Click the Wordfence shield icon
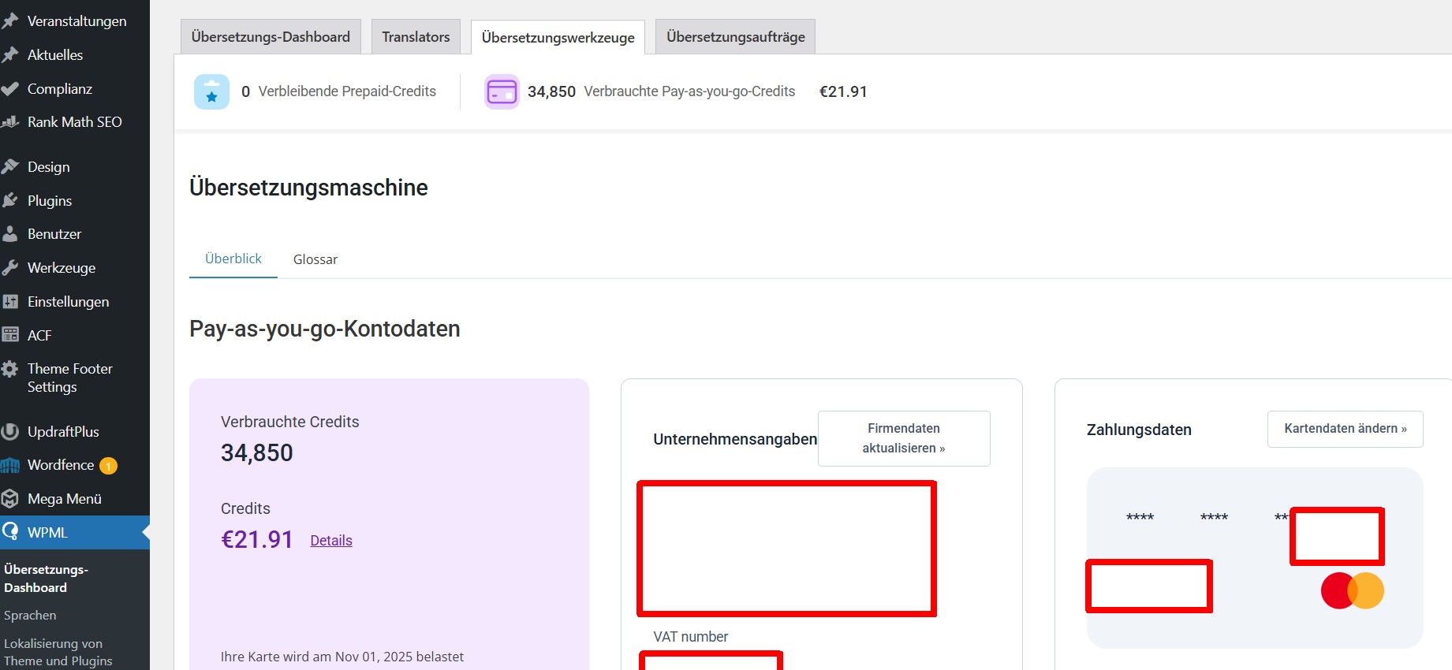Viewport: 1452px width, 670px height. coord(10,466)
